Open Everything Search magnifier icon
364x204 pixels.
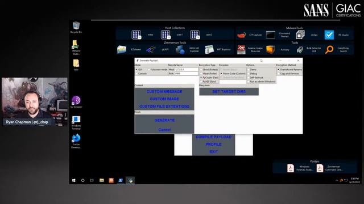point(329,49)
